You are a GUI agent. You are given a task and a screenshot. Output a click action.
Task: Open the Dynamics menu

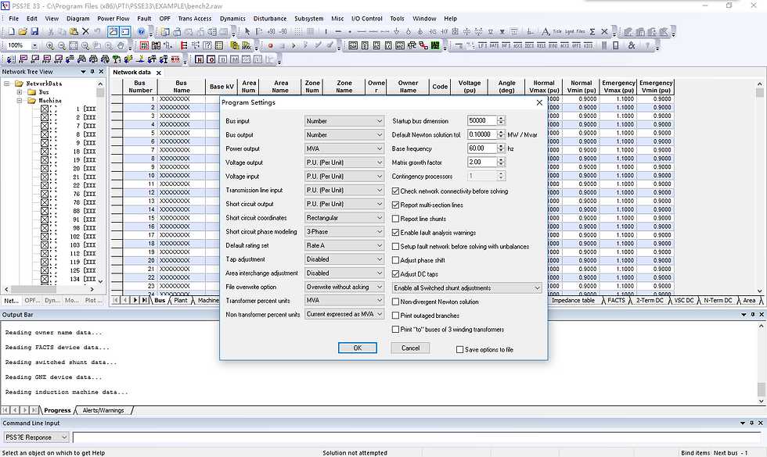232,19
